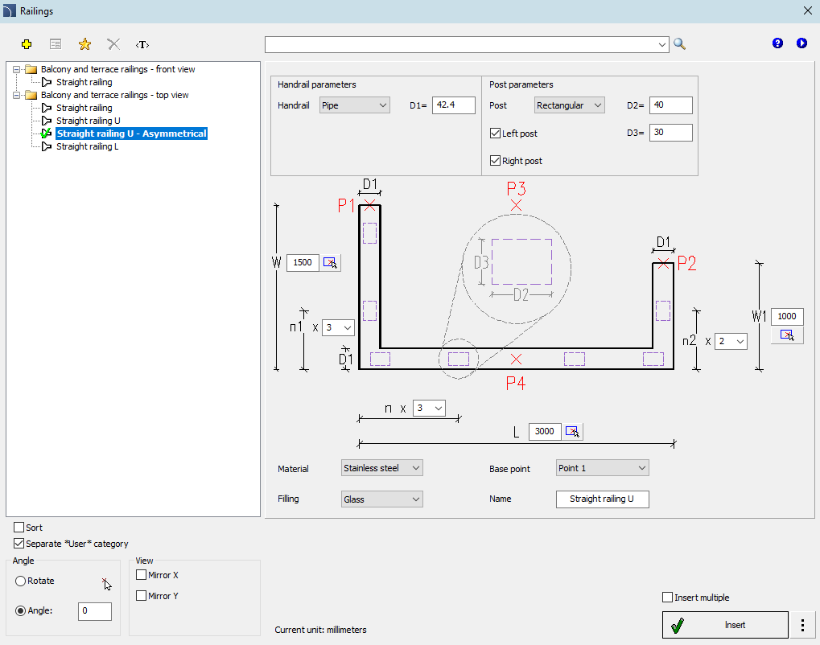Open the Material dropdown

point(381,468)
